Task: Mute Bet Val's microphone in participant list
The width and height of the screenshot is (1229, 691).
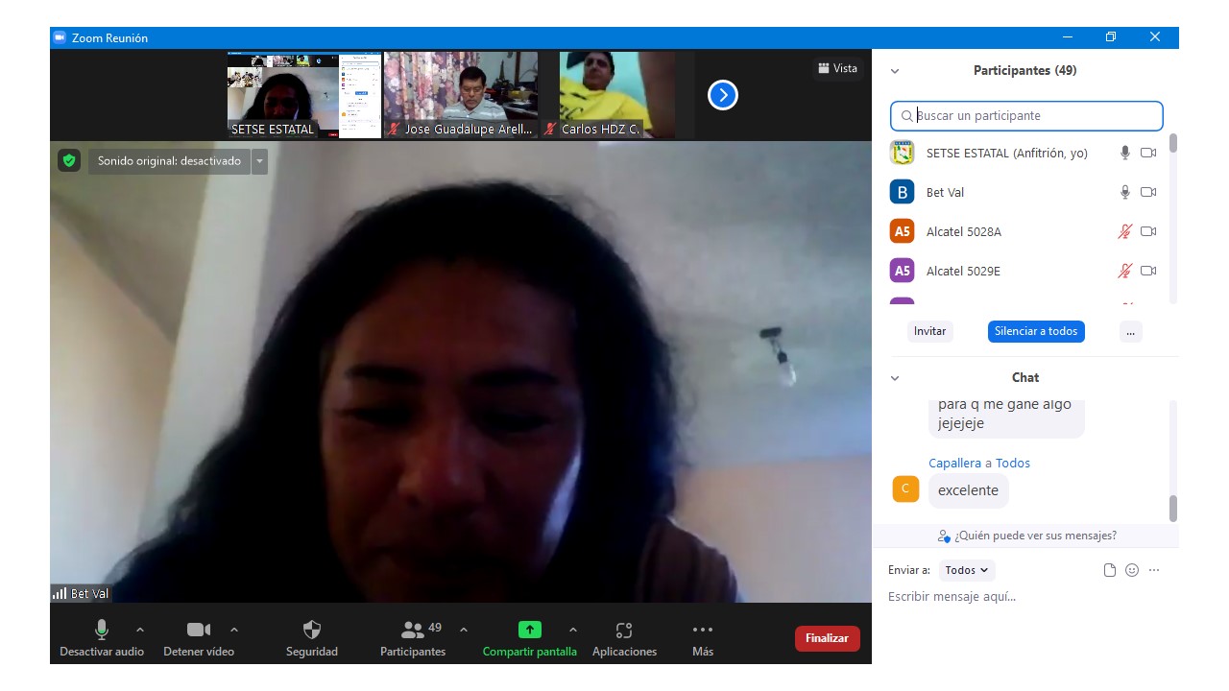Action: click(x=1125, y=192)
